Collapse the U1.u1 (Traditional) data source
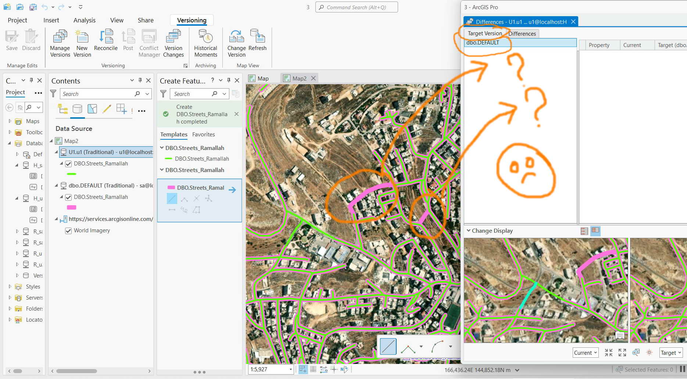Screen dimensions: 687x379 (x=56, y=152)
